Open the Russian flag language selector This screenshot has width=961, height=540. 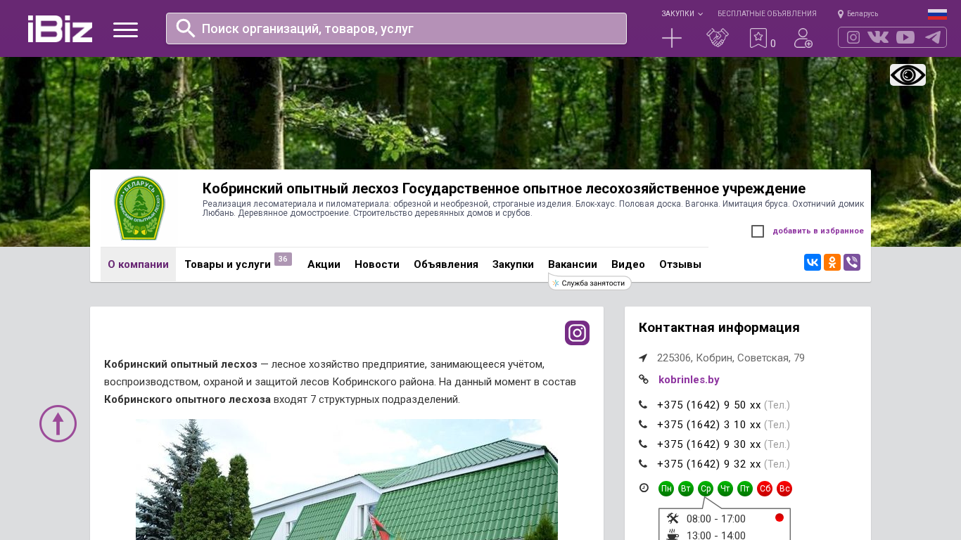pyautogui.click(x=937, y=14)
